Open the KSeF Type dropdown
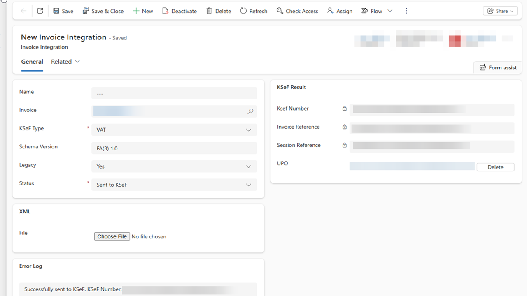Viewport: 527px width, 296px height. click(174, 130)
